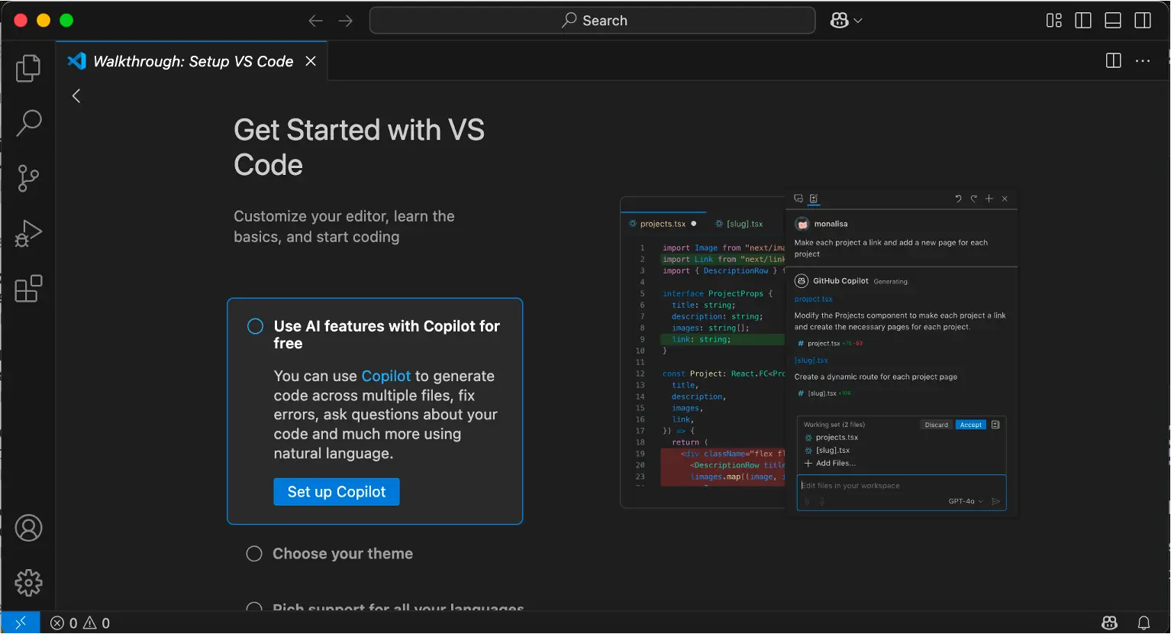Expand the 'Choose your theme' step
This screenshot has height=634, width=1171.
(x=343, y=554)
